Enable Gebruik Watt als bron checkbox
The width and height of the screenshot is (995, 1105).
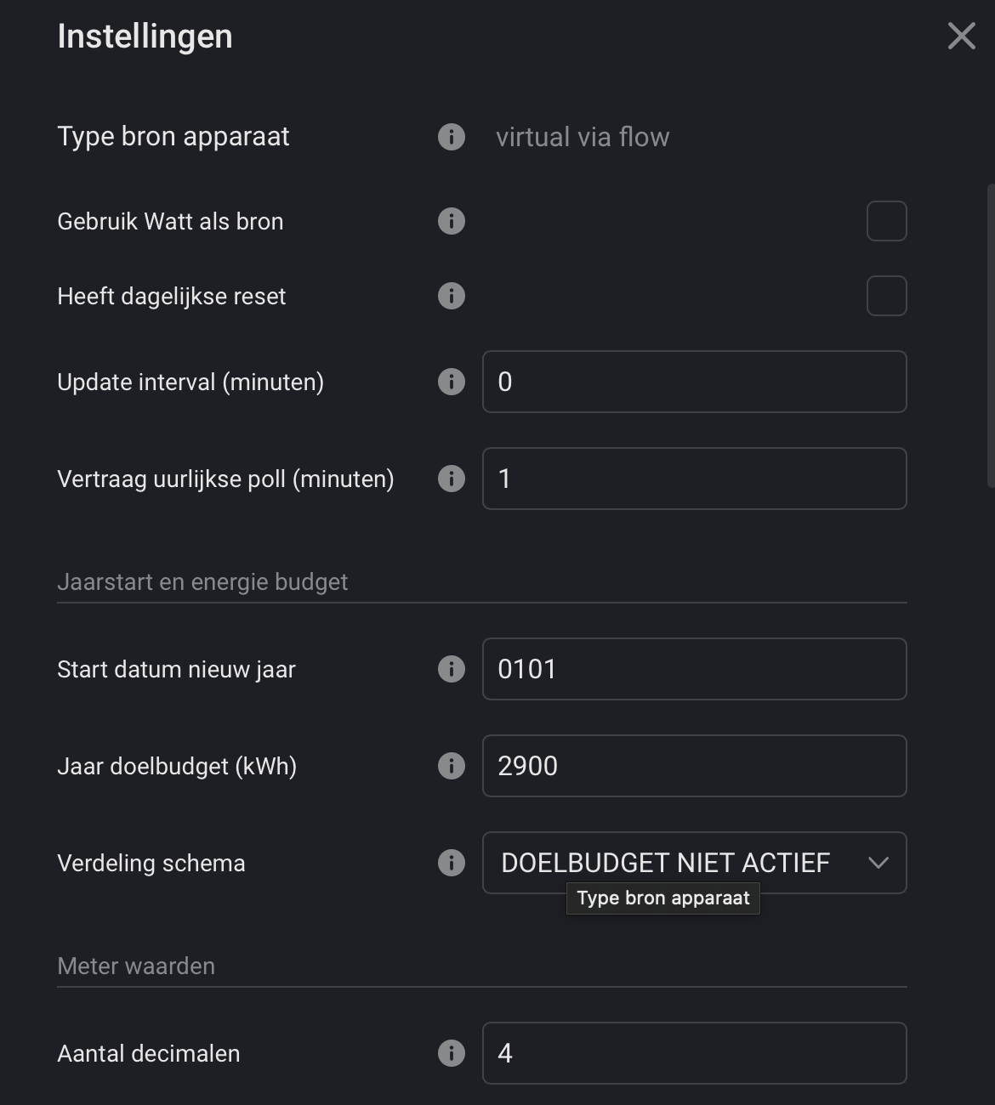point(886,222)
